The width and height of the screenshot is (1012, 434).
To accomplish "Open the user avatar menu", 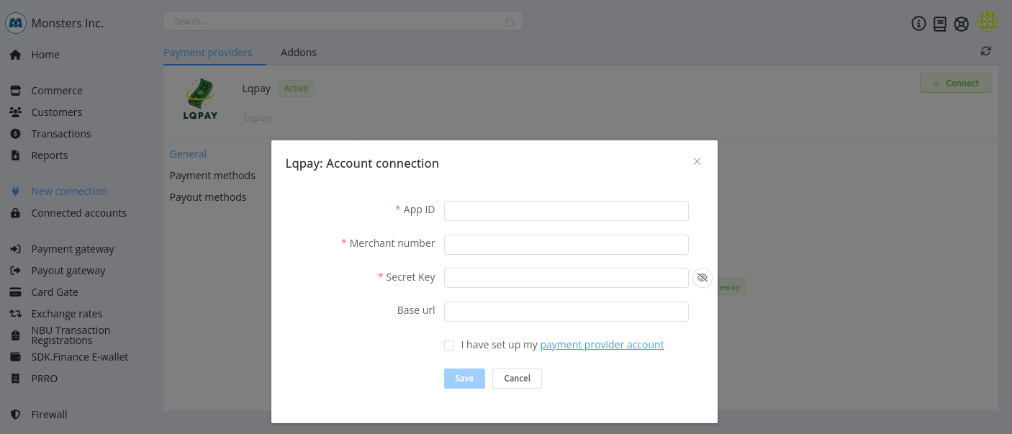I will [987, 22].
